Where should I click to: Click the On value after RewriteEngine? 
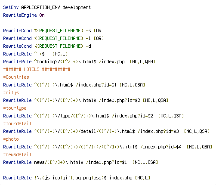click(42, 15)
